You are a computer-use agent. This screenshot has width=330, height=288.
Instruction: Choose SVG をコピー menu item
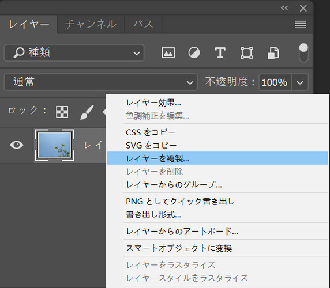217,145
